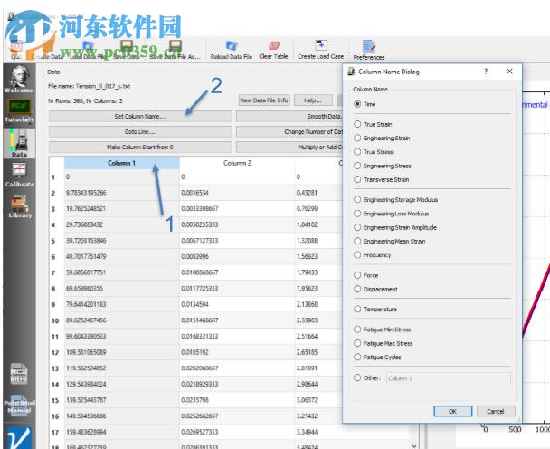
Task: Select Fatigue Cycles option
Action: click(357, 357)
